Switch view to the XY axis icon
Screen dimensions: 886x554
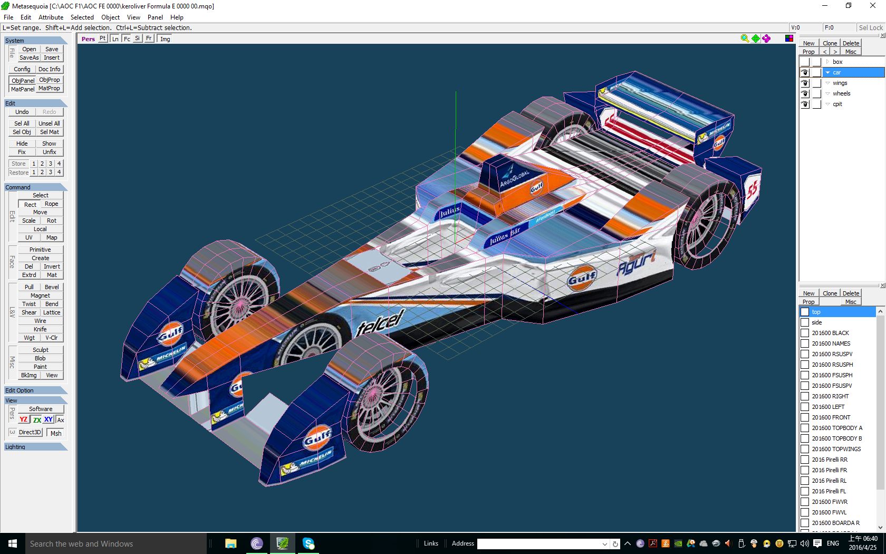[x=49, y=420]
